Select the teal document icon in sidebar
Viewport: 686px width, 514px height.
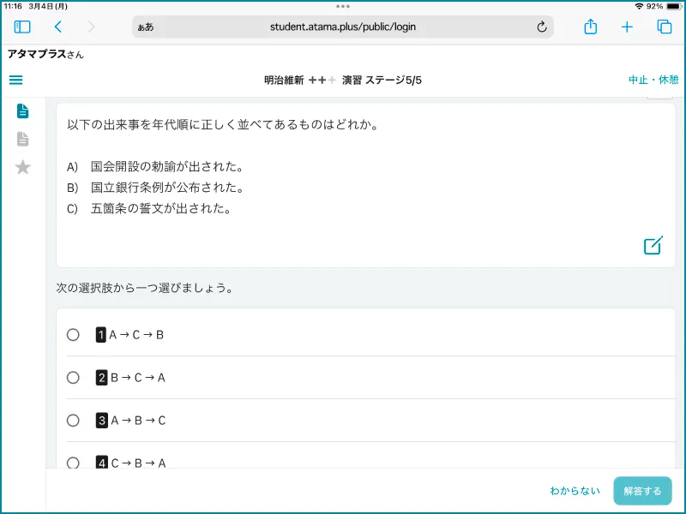[x=23, y=111]
